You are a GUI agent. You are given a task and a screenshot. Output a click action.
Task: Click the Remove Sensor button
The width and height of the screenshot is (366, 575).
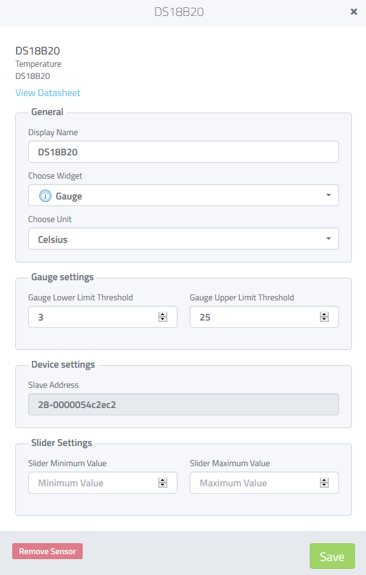[47, 551]
